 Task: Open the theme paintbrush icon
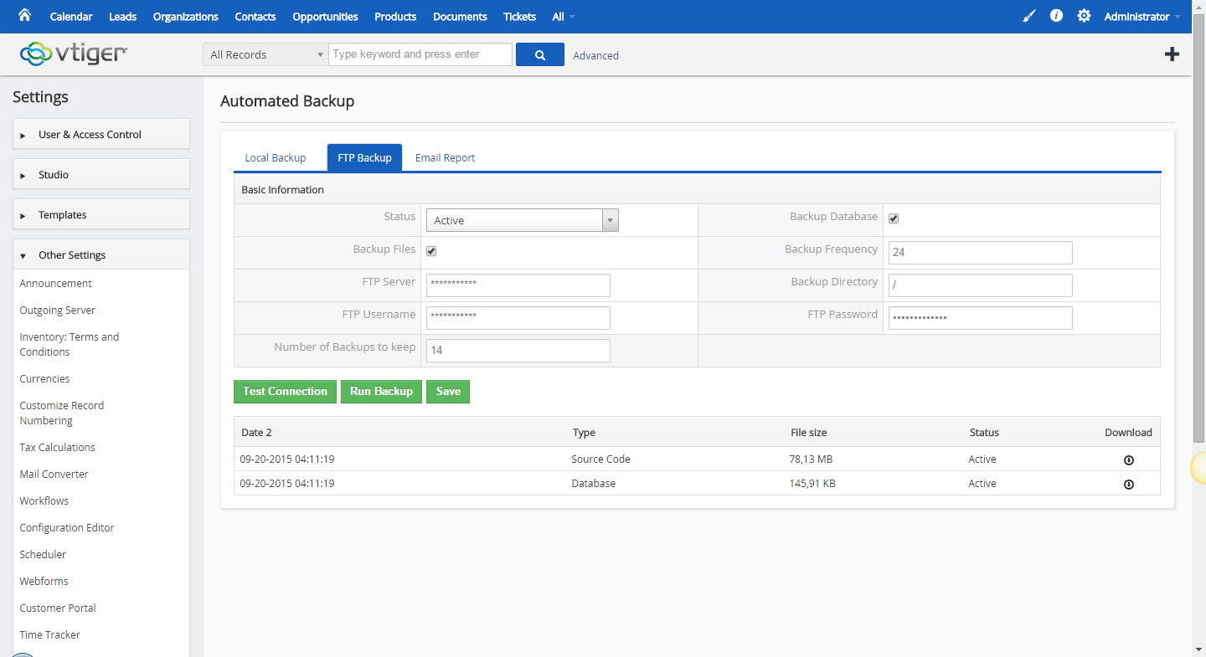(1029, 16)
